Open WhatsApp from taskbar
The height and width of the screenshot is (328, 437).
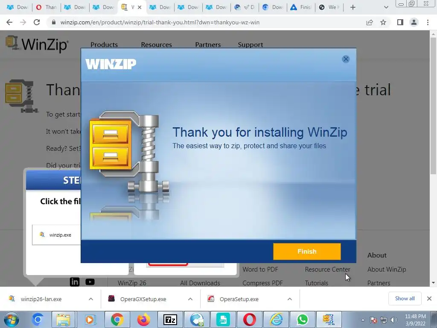(303, 319)
